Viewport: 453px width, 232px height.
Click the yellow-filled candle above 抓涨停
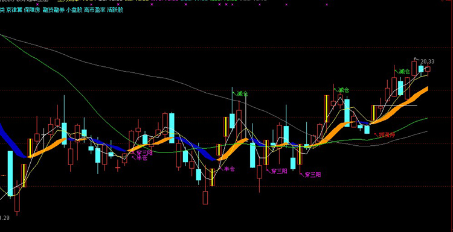point(373,113)
